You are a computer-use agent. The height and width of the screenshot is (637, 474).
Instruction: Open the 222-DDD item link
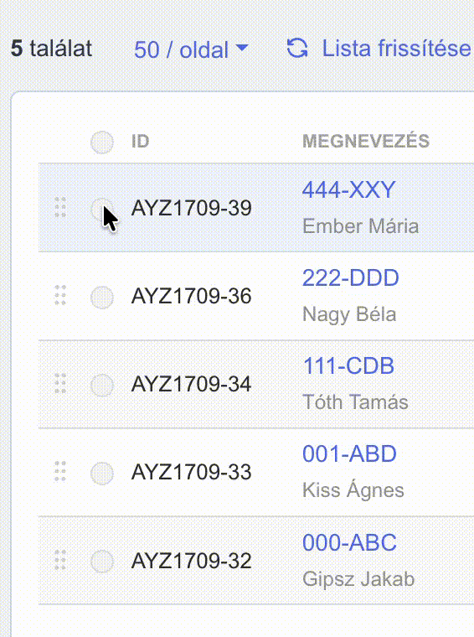click(x=351, y=278)
